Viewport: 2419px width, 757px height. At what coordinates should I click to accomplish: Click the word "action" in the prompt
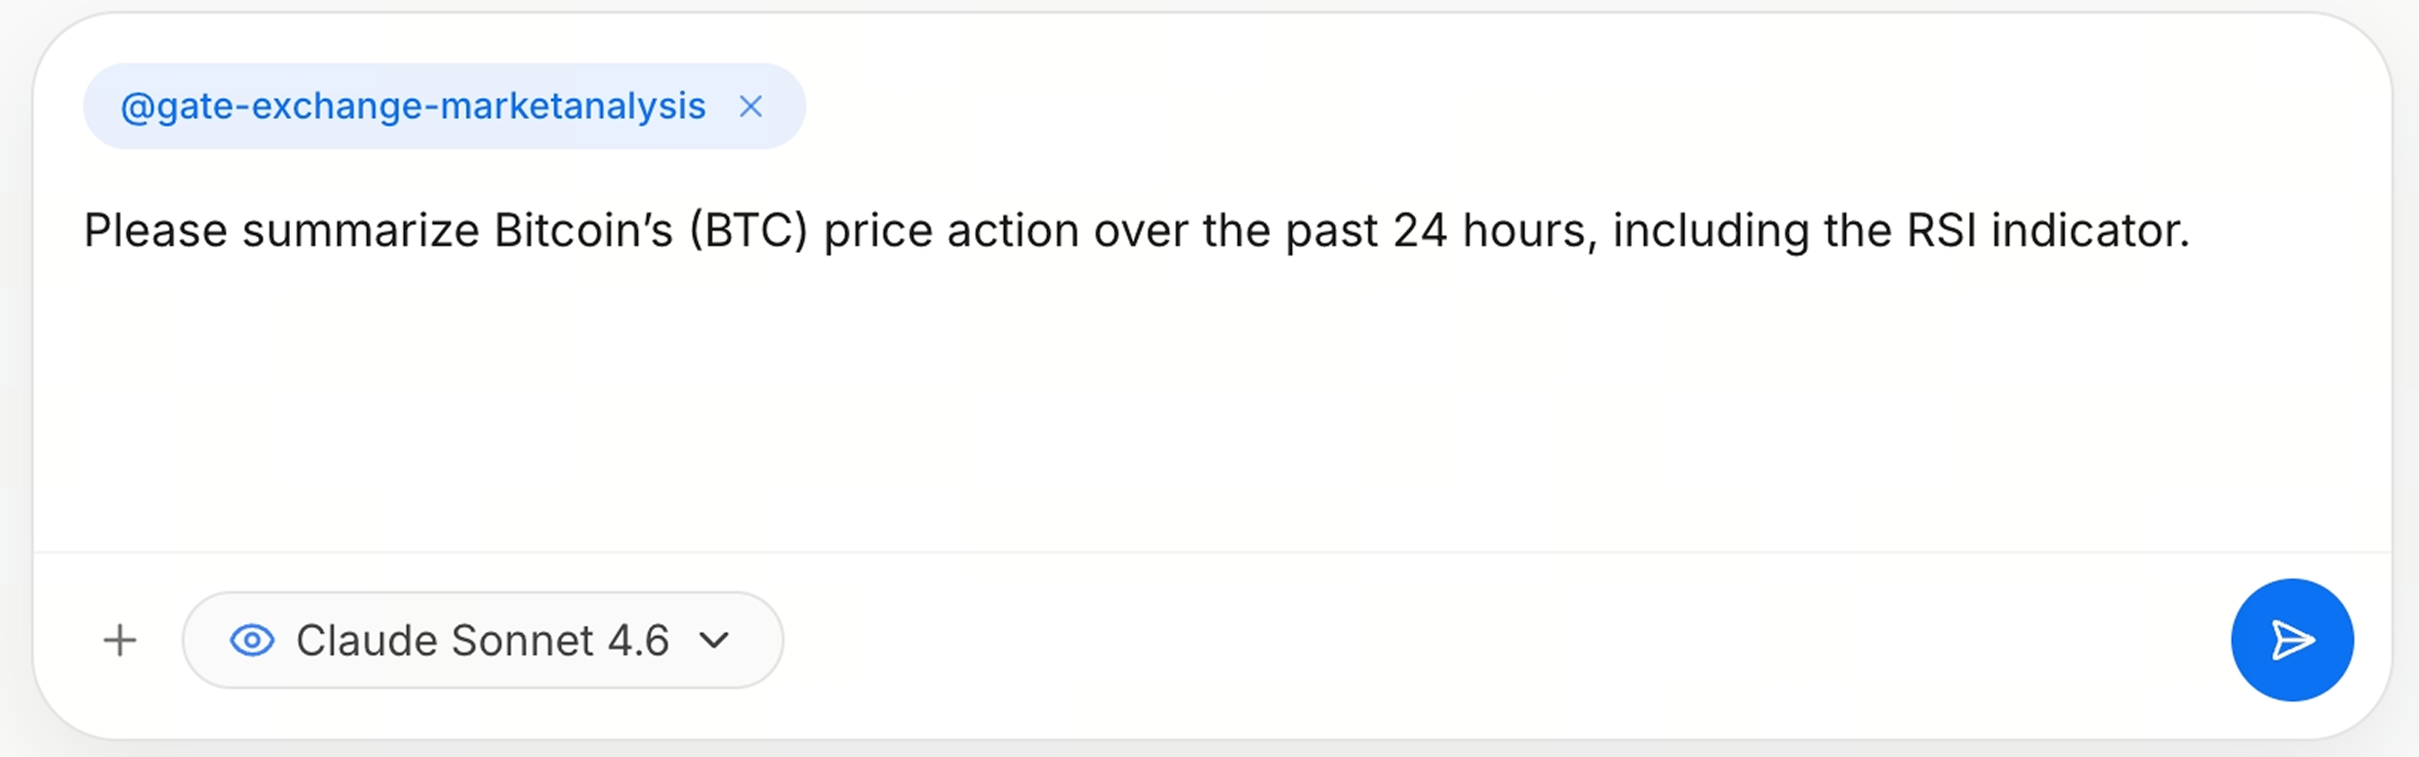[x=1013, y=231]
